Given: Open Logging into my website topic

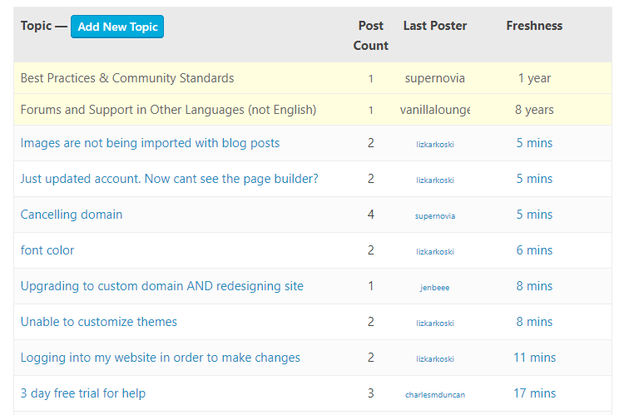Looking at the screenshot, I should click(161, 358).
